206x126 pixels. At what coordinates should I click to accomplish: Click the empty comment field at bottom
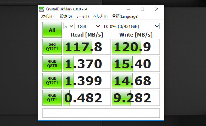tap(101, 113)
